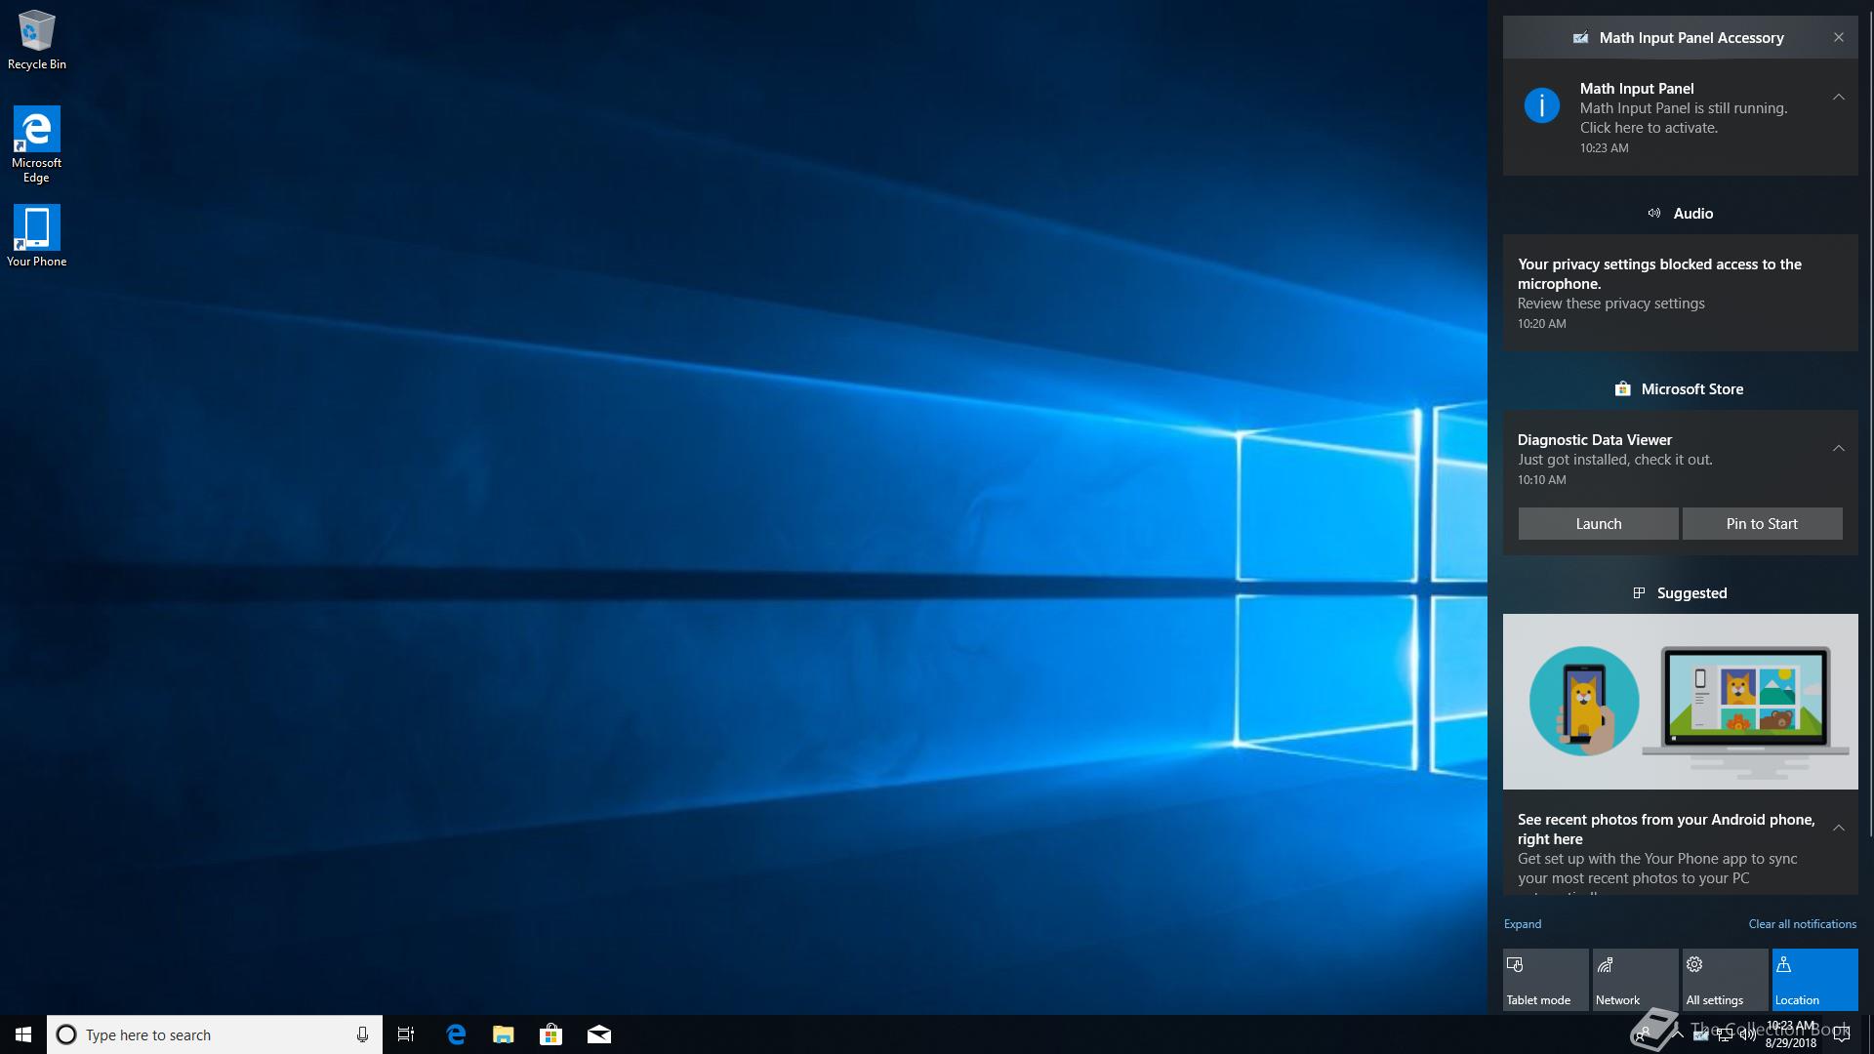Open the Network quick action tile
Viewport: 1874px width, 1054px height.
(x=1635, y=980)
